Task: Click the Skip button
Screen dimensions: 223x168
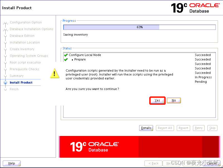Action: coord(212,128)
